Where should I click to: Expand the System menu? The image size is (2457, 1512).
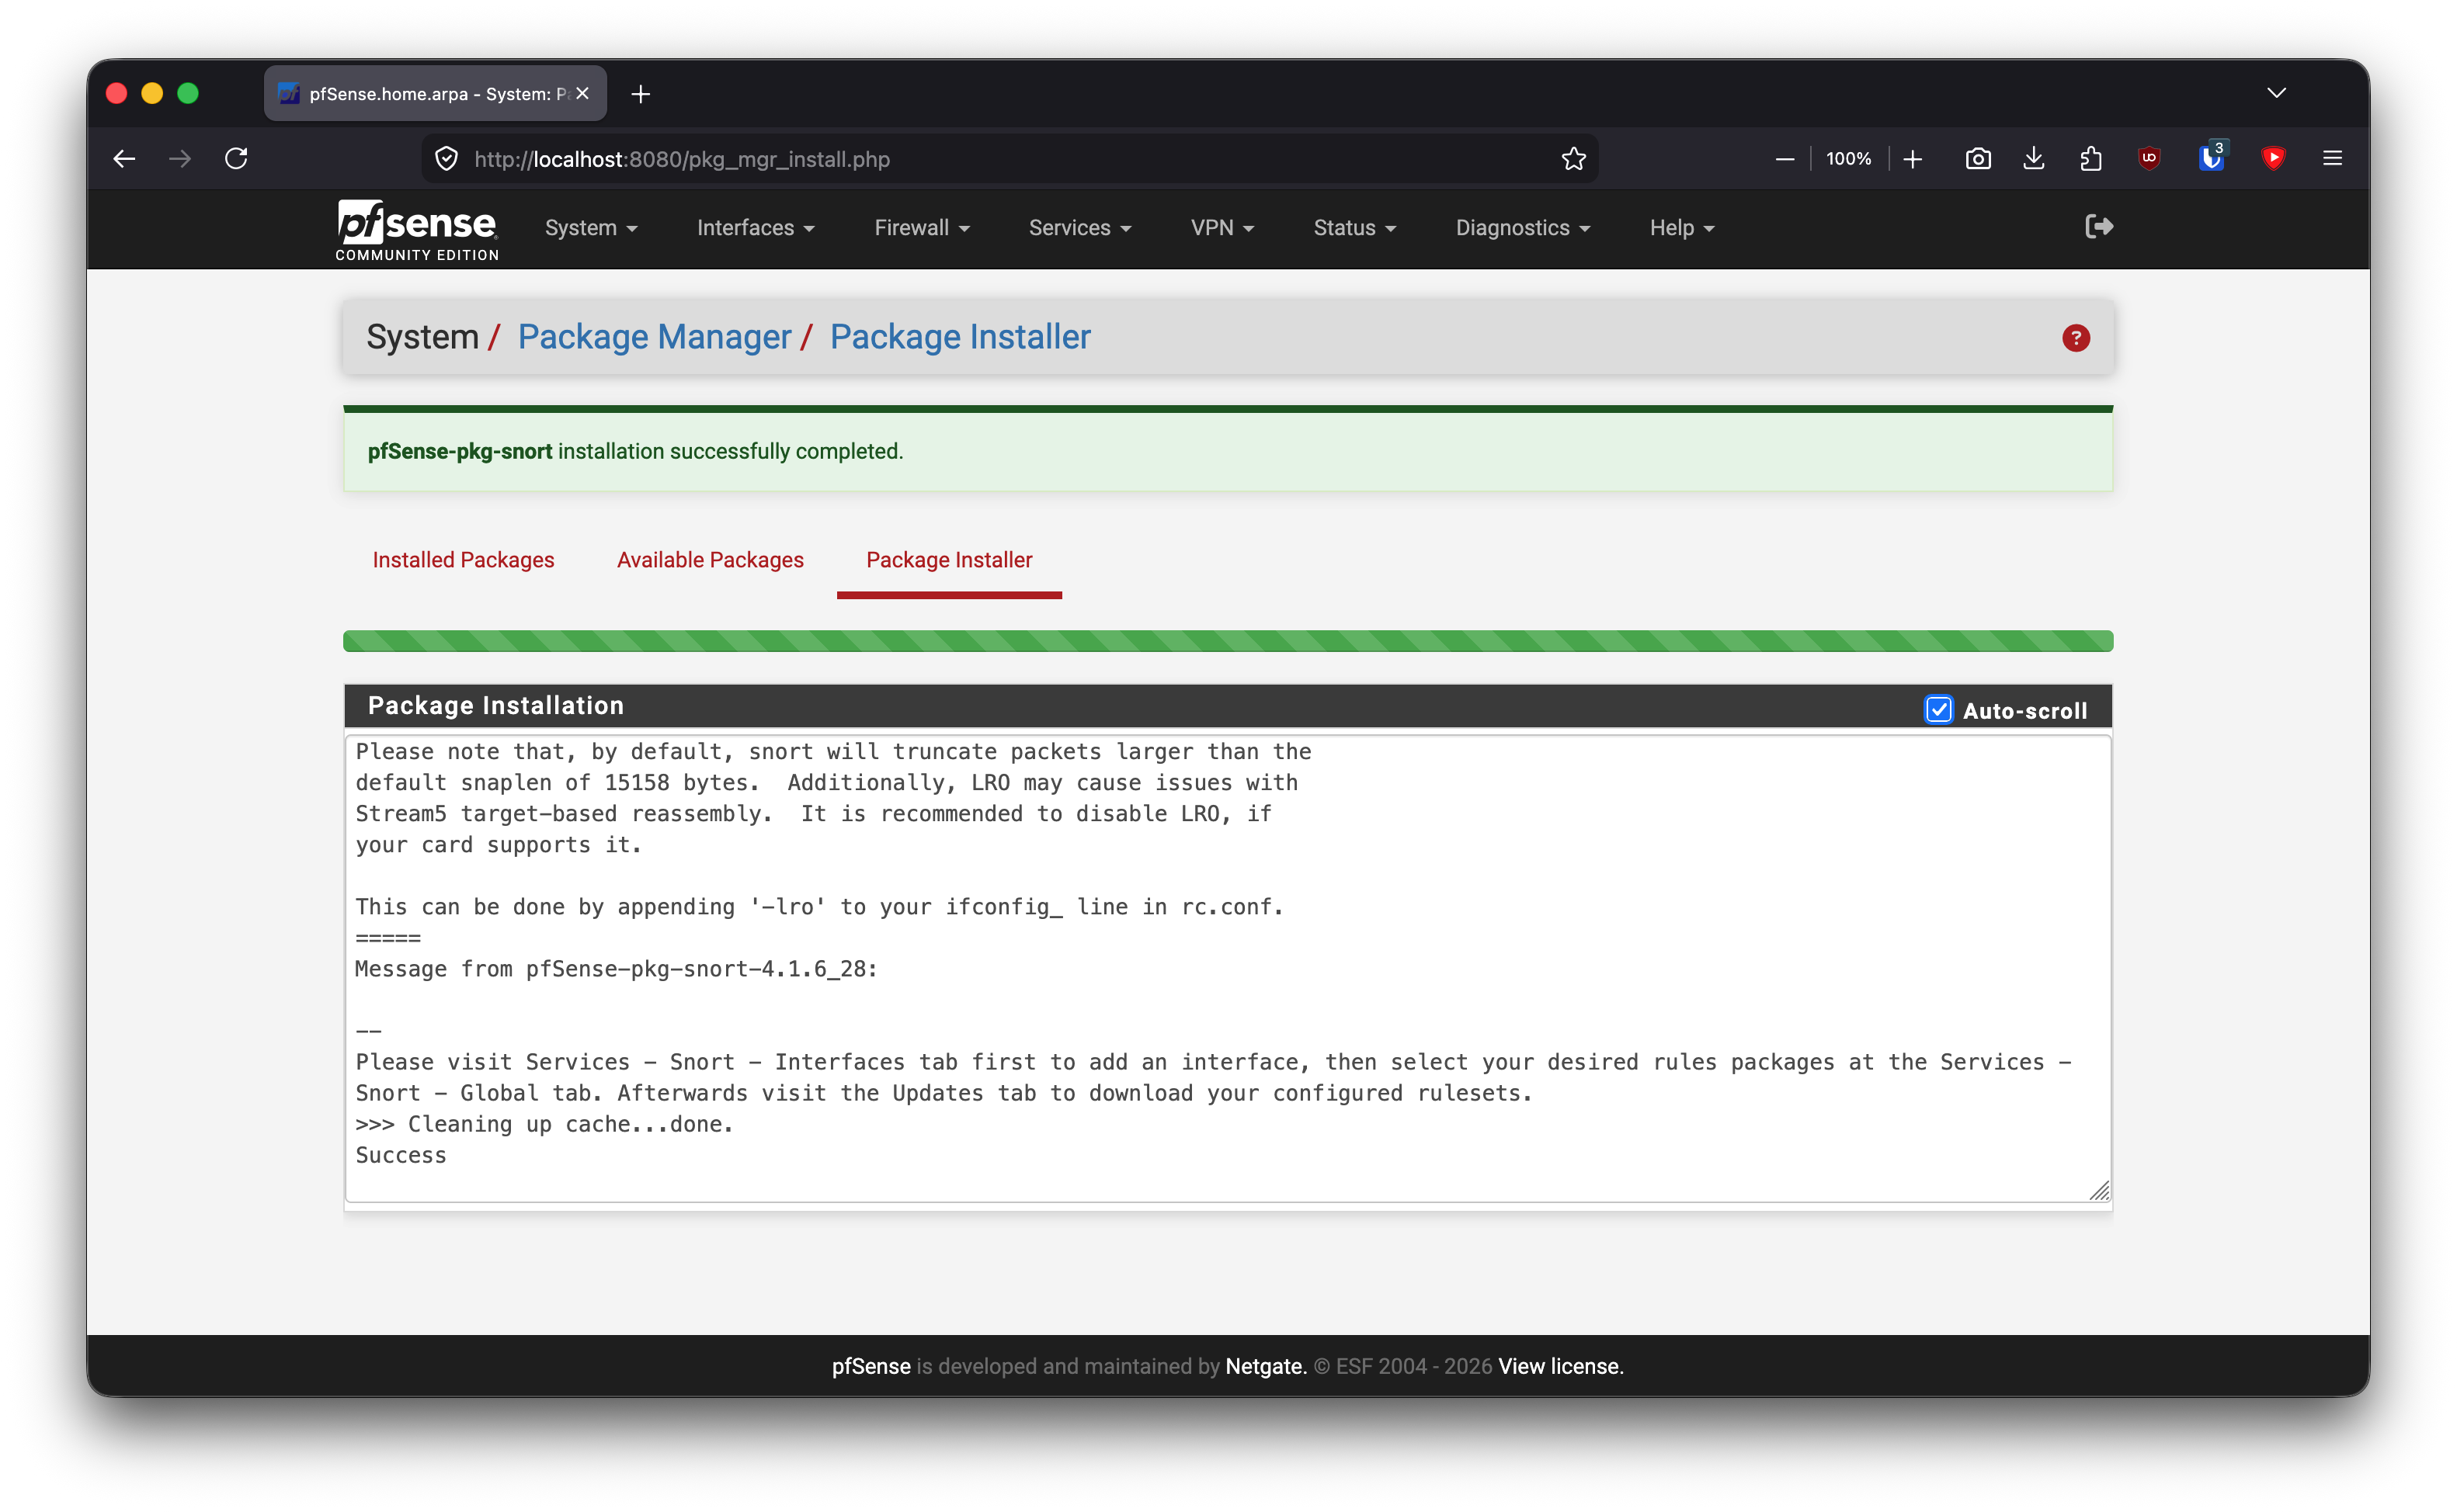[x=590, y=228]
